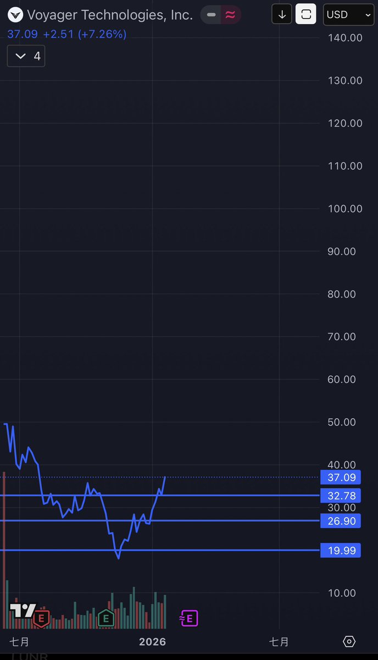Screen dimensions: 378x660
Task: Click the 37.09 last price label
Action: click(x=341, y=477)
